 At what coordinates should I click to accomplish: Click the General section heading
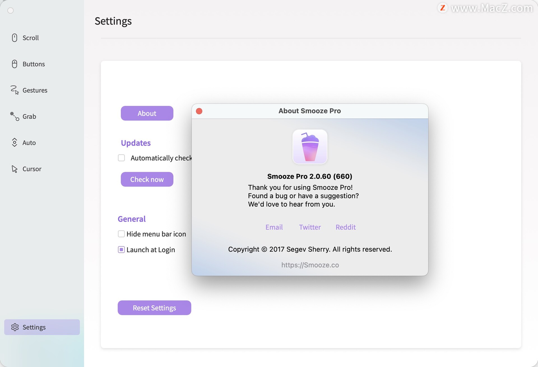point(132,219)
